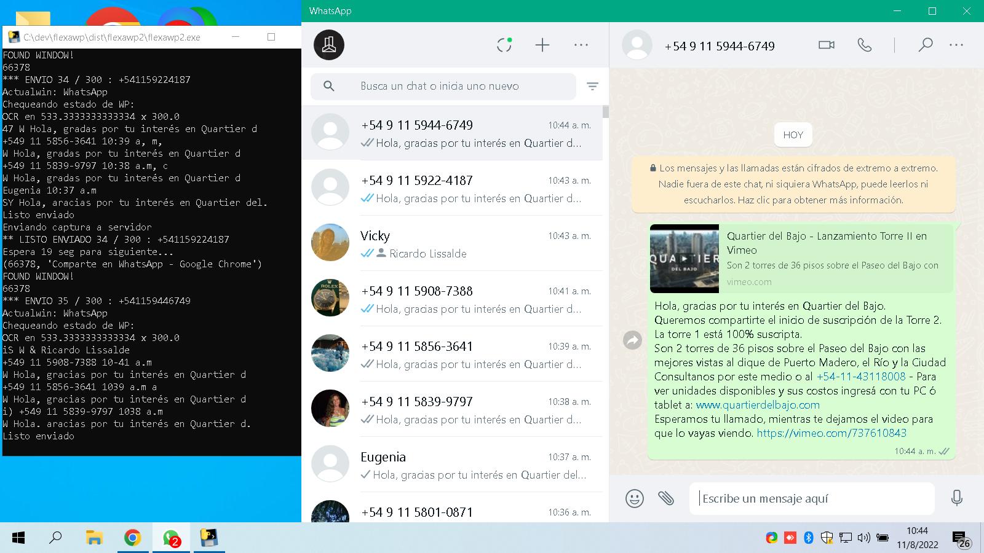Open chat with +54 9 11 5922-4187
The image size is (984, 553).
452,188
